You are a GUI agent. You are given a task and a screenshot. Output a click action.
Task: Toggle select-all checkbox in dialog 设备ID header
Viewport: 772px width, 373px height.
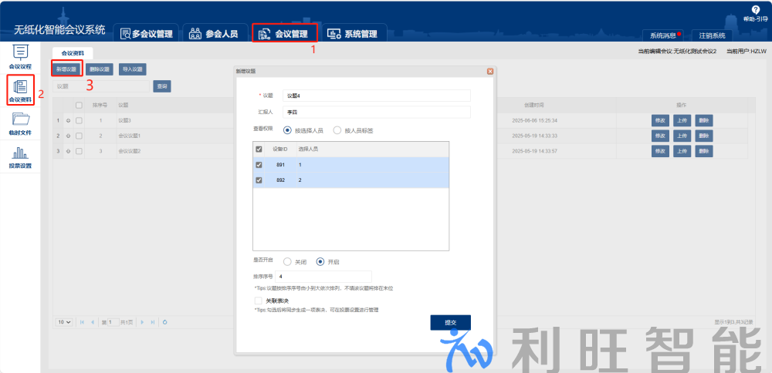point(259,149)
